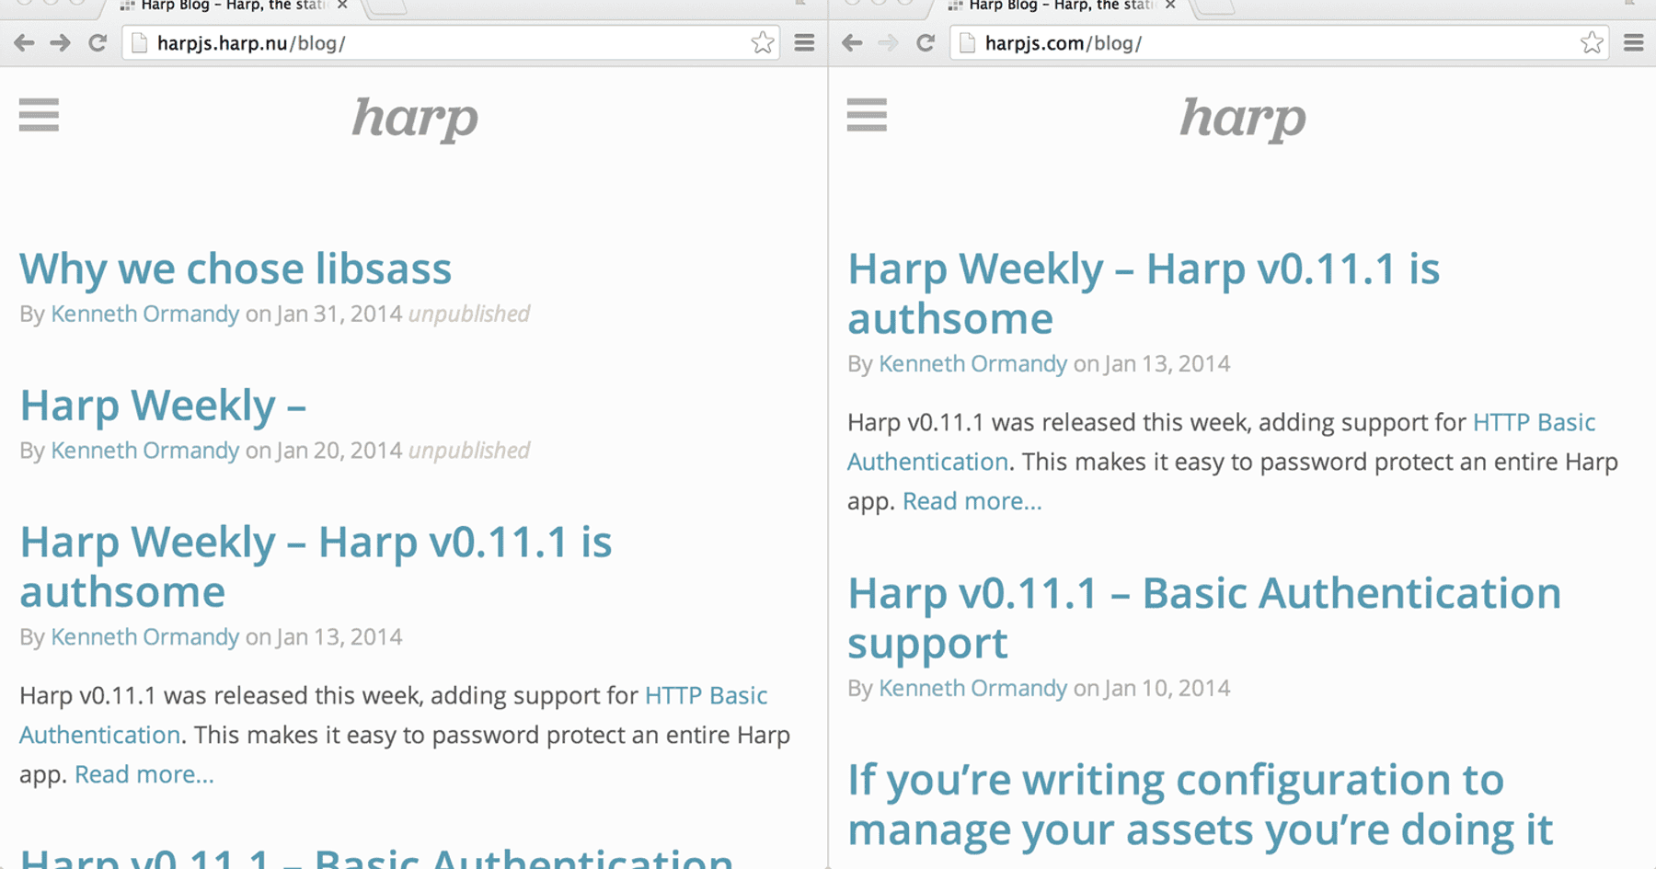Open the page navigation hamburger on the left blog
Viewport: 1656px width, 869px height.
(x=39, y=116)
